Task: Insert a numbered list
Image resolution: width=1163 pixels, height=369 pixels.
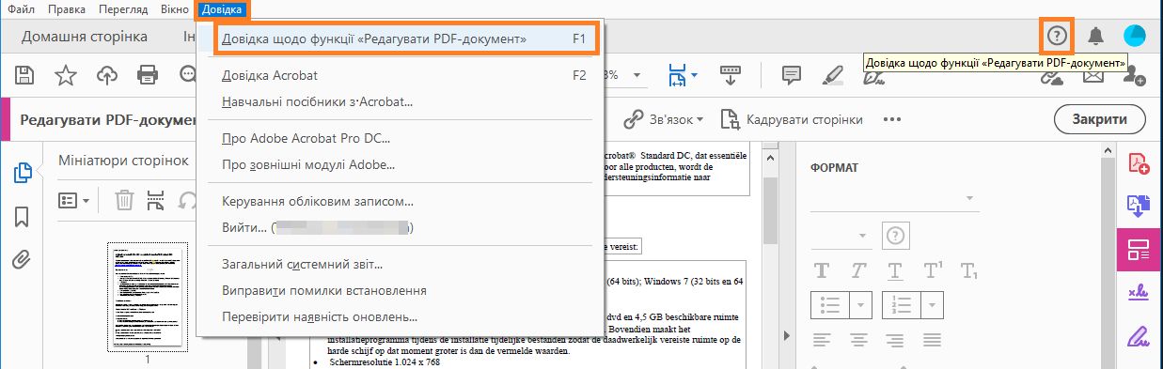Action: tap(902, 305)
